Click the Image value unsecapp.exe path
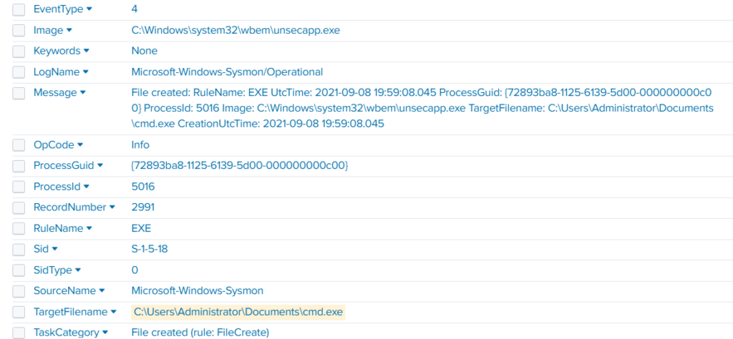Image resolution: width=733 pixels, height=339 pixels. 236,30
